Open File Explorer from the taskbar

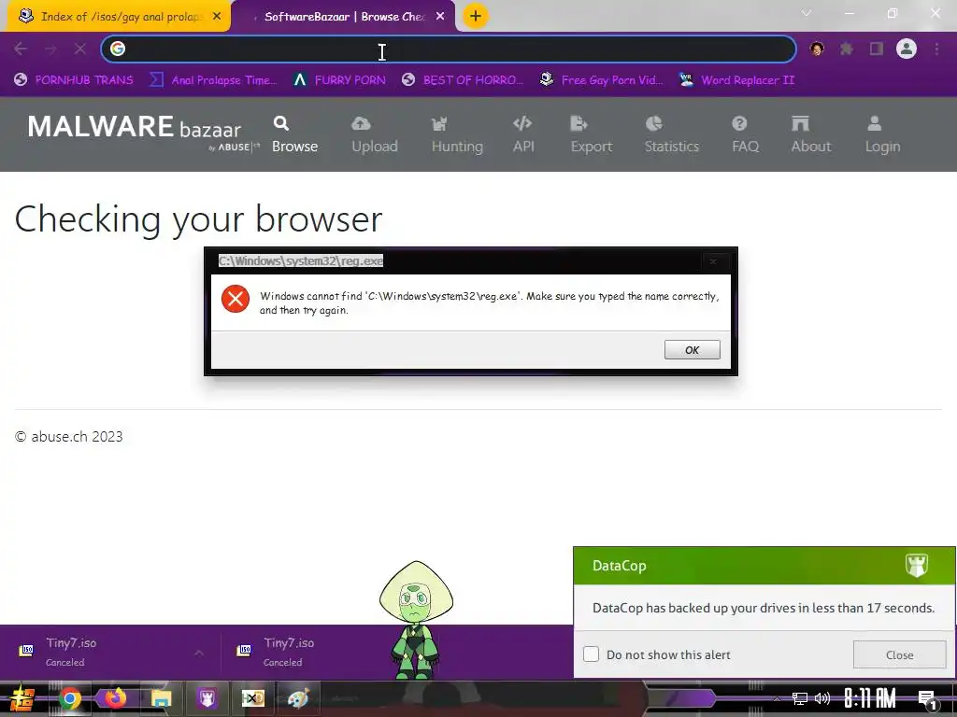click(x=161, y=698)
